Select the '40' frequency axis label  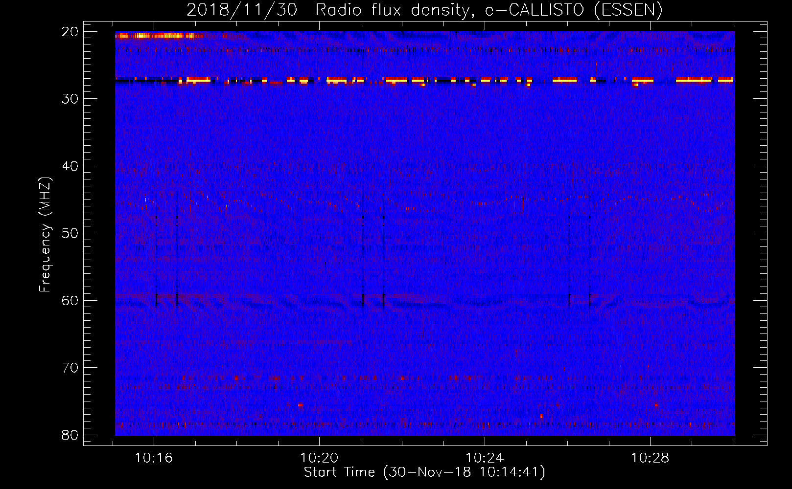70,166
